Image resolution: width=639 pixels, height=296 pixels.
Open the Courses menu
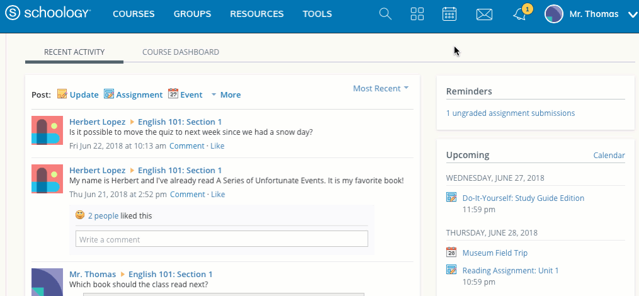(x=133, y=14)
